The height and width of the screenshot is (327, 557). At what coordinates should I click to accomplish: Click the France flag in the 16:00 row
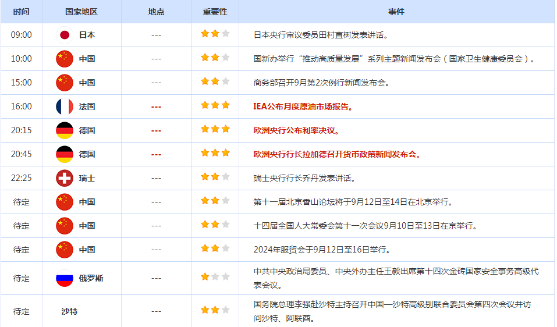click(x=64, y=106)
